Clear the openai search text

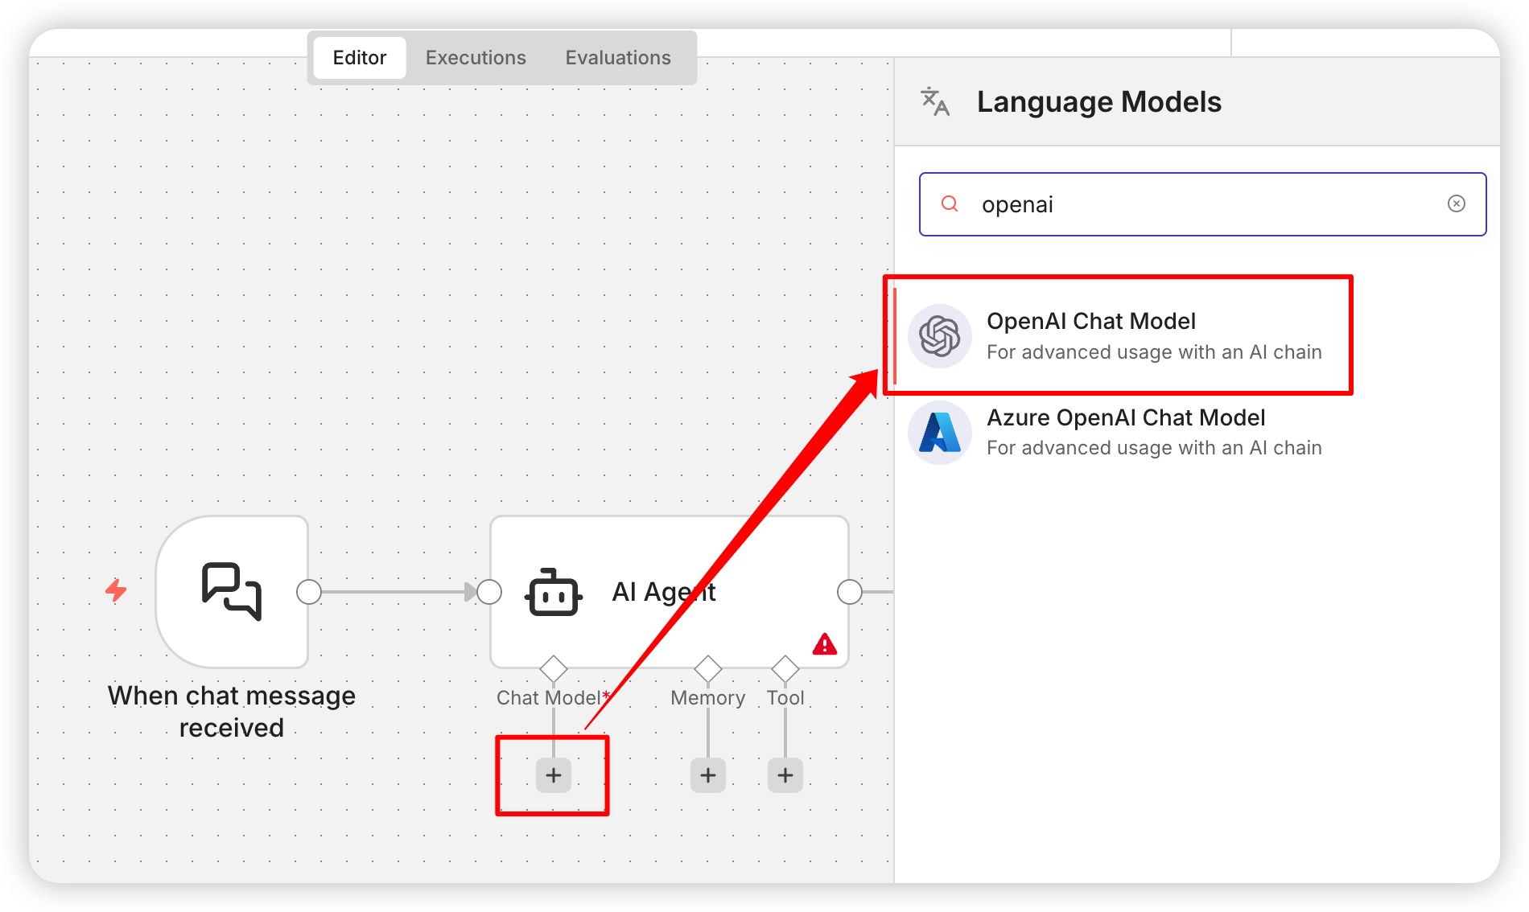[x=1456, y=204]
